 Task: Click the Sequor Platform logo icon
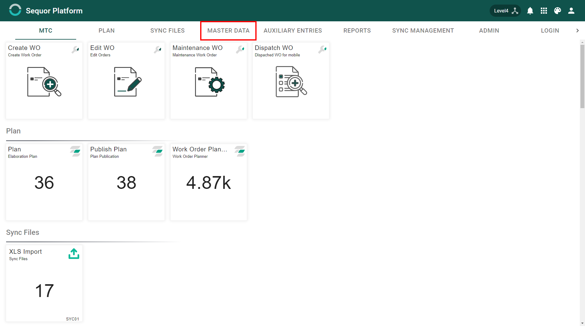15,10
